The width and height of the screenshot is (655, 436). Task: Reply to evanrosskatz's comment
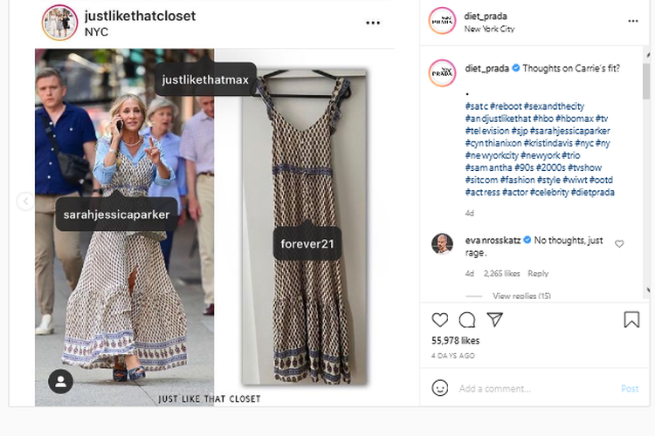[x=538, y=274]
